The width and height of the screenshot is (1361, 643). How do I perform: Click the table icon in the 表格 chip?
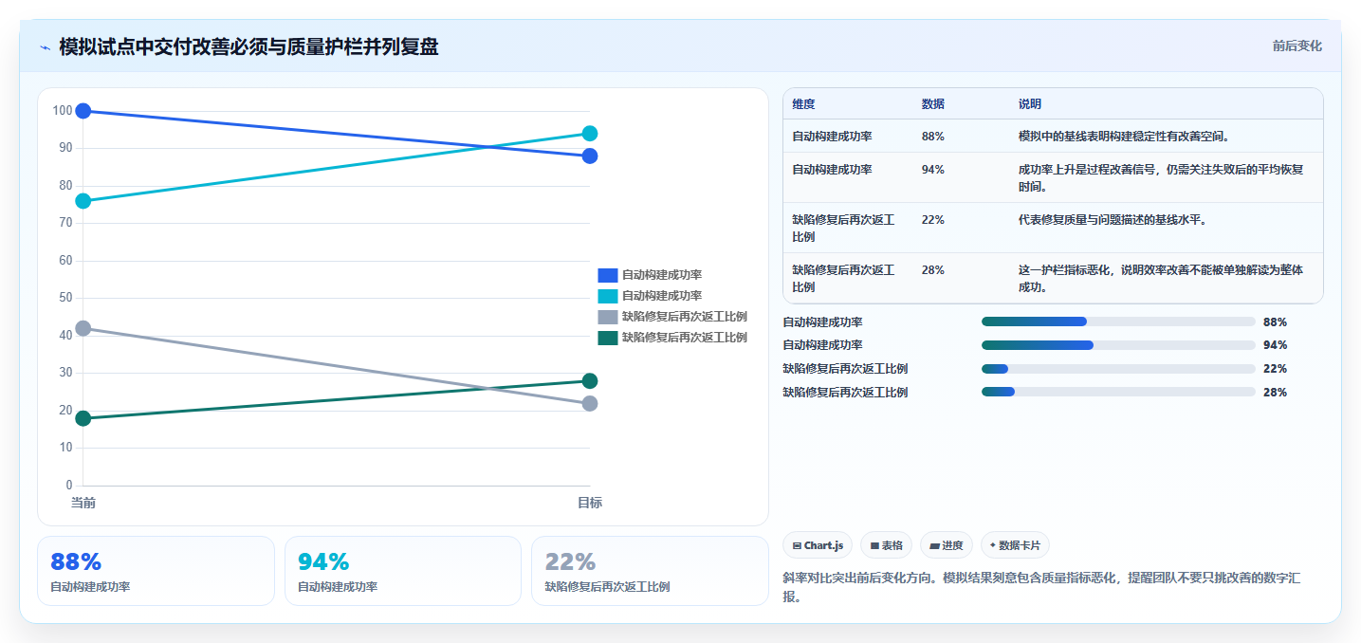coord(874,545)
